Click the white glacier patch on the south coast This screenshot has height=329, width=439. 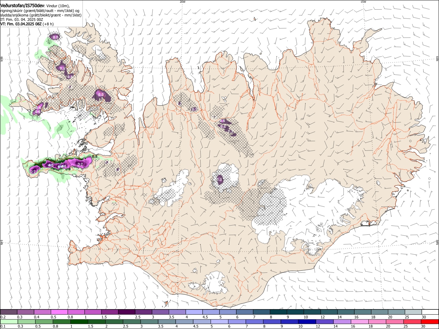point(214,283)
